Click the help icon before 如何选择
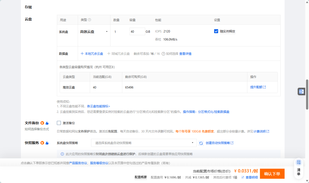 click(163, 54)
